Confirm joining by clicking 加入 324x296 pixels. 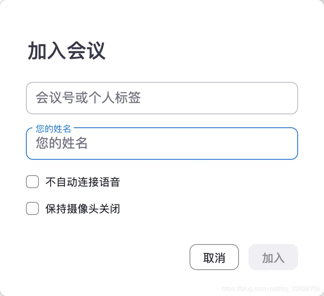pos(273,257)
